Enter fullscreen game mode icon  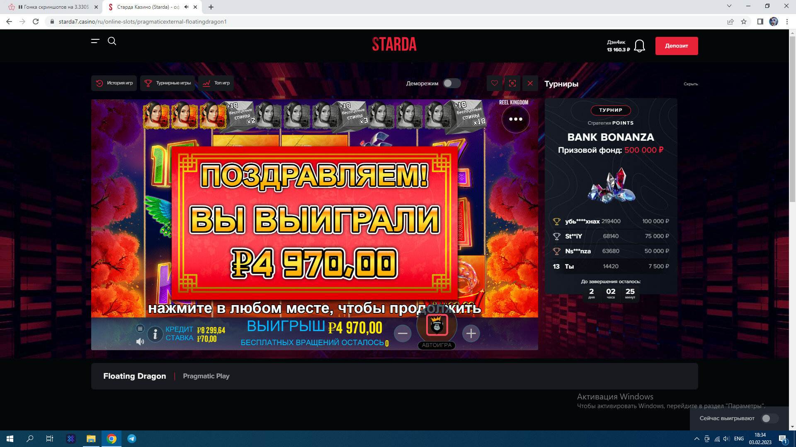512,83
